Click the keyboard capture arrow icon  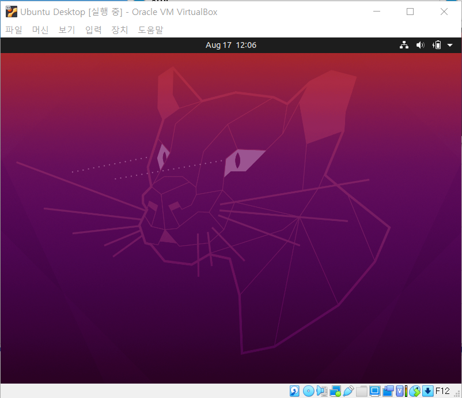click(x=428, y=391)
